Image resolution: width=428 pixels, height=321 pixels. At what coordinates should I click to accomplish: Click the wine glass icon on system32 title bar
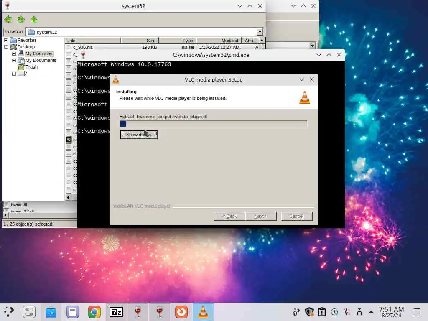point(8,6)
